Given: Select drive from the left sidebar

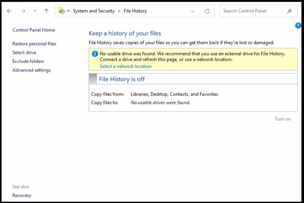Looking at the screenshot, I should (x=24, y=52).
